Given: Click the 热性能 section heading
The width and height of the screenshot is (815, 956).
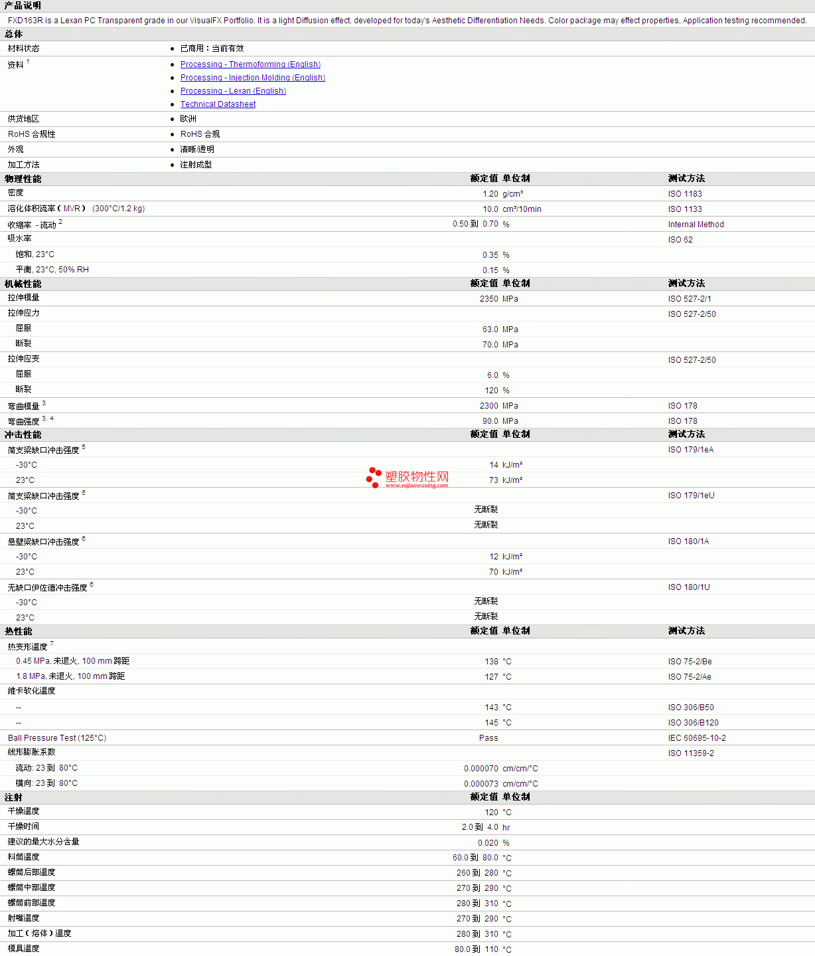Looking at the screenshot, I should [18, 631].
